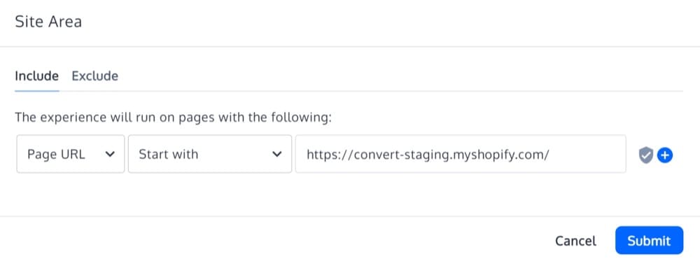
Task: Click the blue Submit button
Action: (649, 241)
